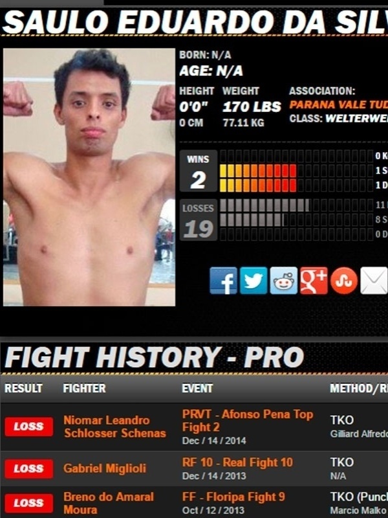
Task: Click the LOSS badge beside Niomar Leandro
Action: click(x=28, y=427)
